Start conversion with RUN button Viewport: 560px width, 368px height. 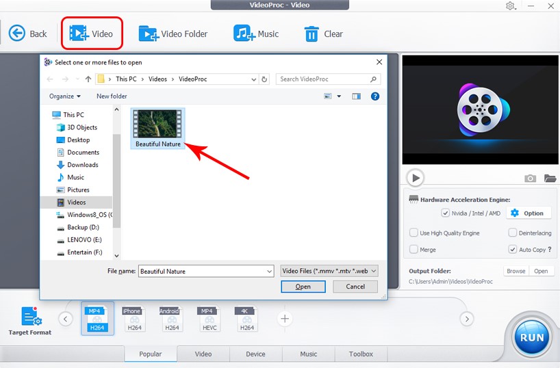pos(532,337)
